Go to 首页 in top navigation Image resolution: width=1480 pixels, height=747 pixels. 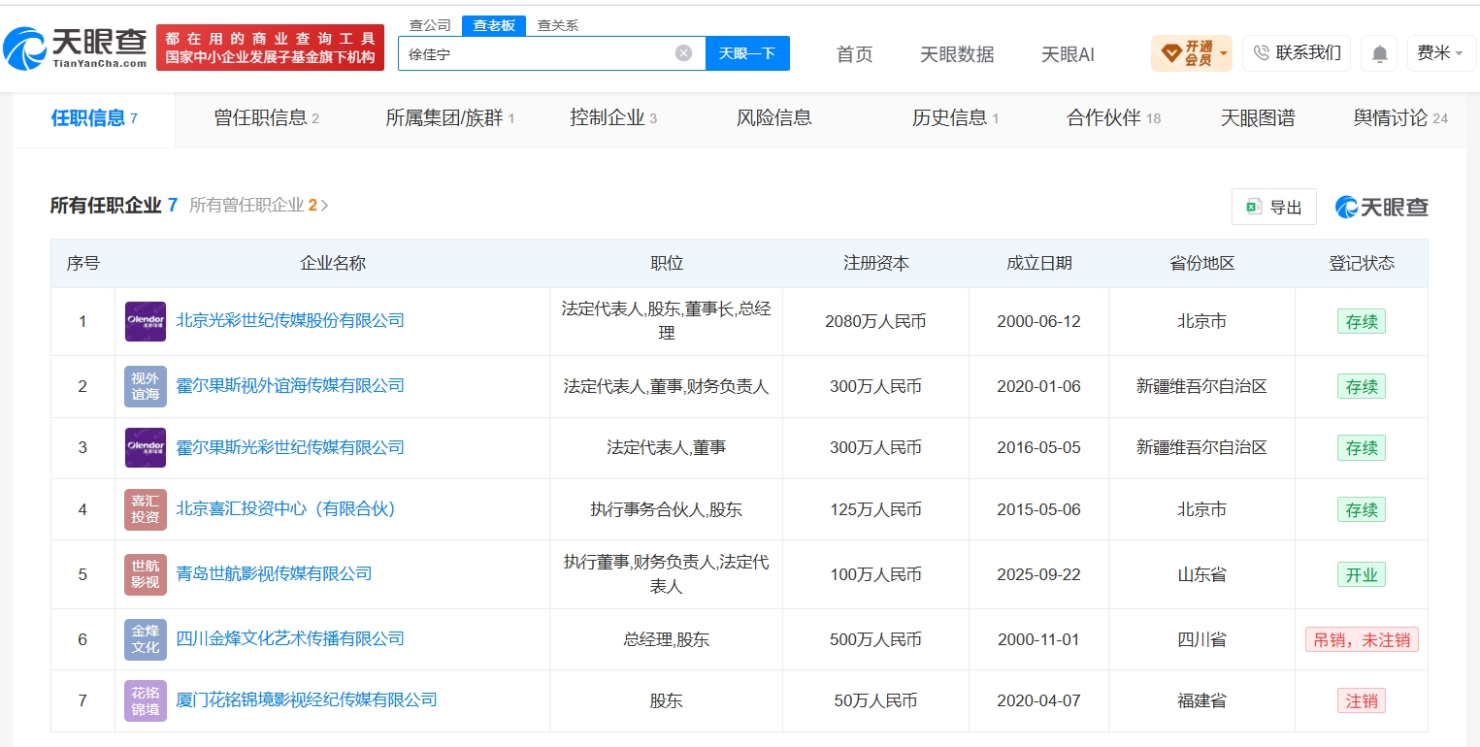854,54
